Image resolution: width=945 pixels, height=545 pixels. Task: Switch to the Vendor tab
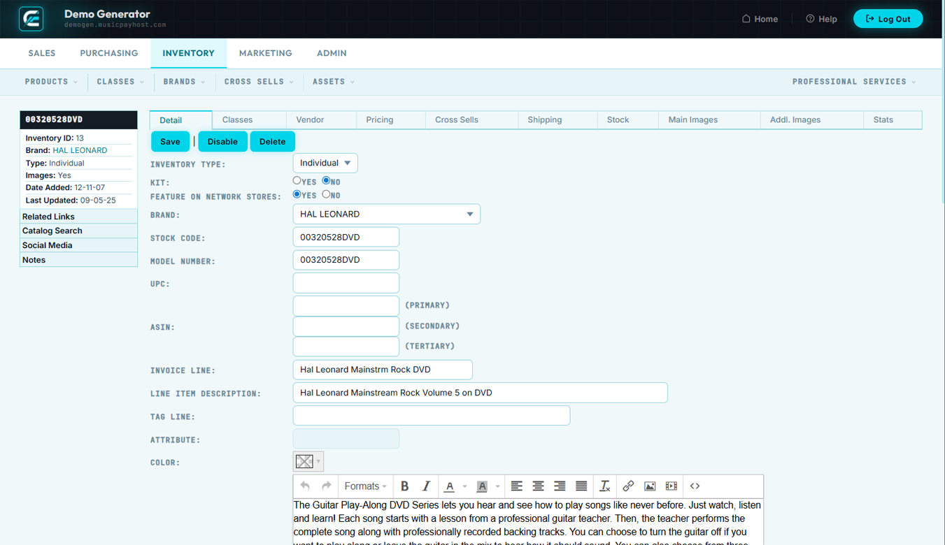[x=321, y=120]
